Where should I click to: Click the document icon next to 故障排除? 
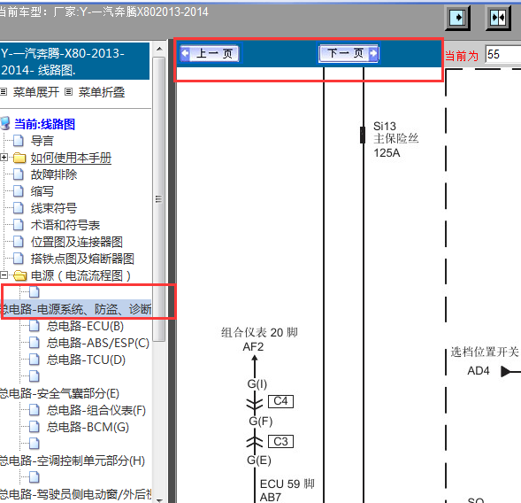(19, 174)
